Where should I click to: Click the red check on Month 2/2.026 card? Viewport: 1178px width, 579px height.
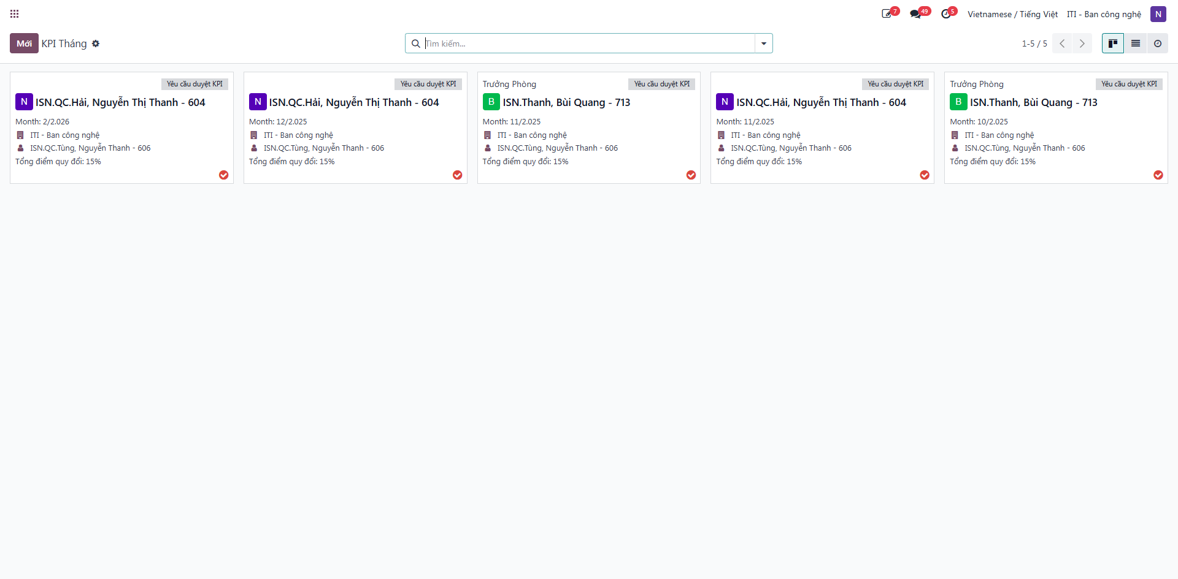click(224, 175)
